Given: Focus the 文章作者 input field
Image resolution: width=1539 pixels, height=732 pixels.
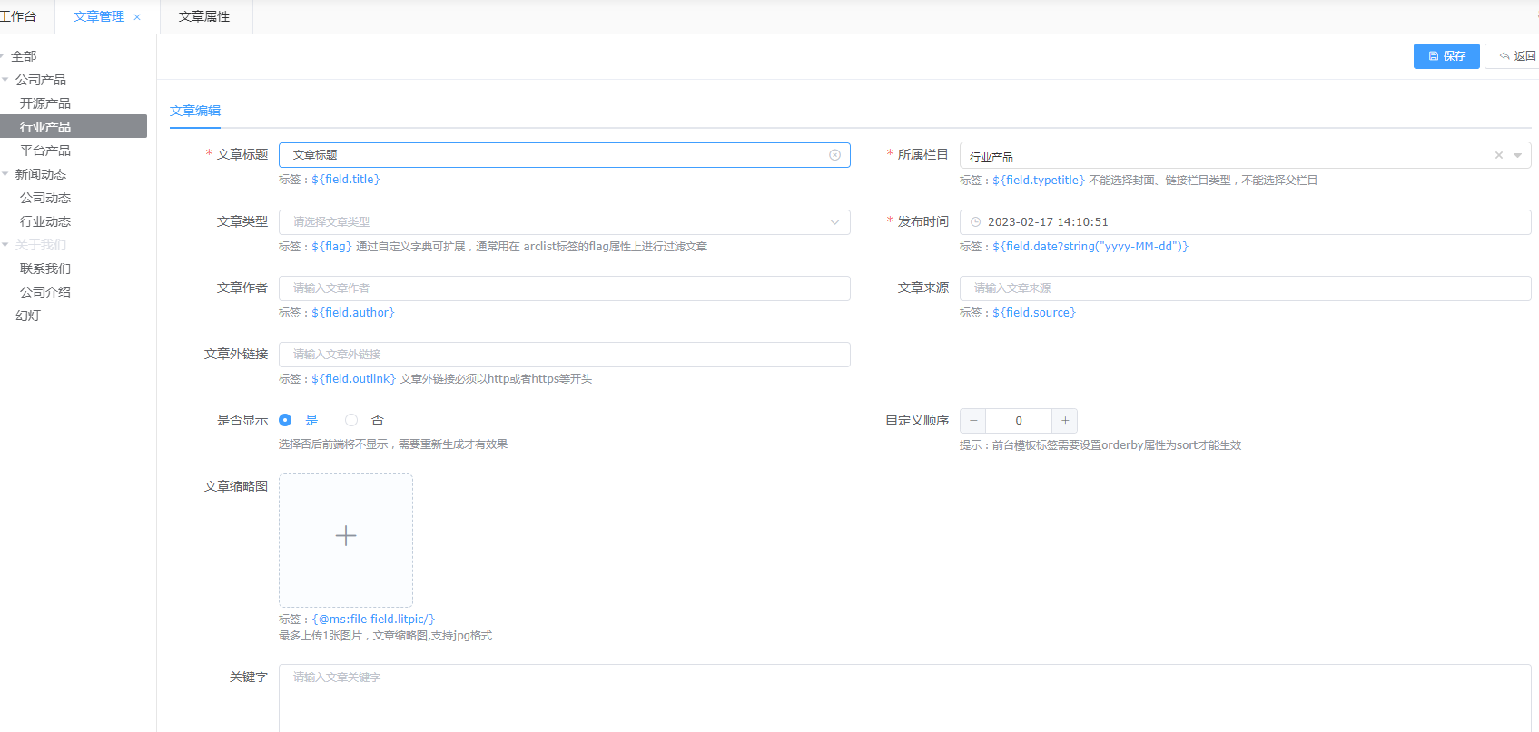Looking at the screenshot, I should pyautogui.click(x=564, y=288).
